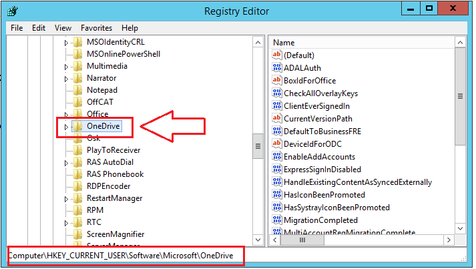Select the Osk key
Image resolution: width=476 pixels, height=269 pixels.
(x=93, y=138)
